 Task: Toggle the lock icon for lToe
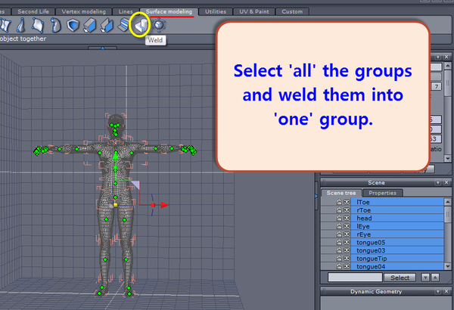(339, 202)
